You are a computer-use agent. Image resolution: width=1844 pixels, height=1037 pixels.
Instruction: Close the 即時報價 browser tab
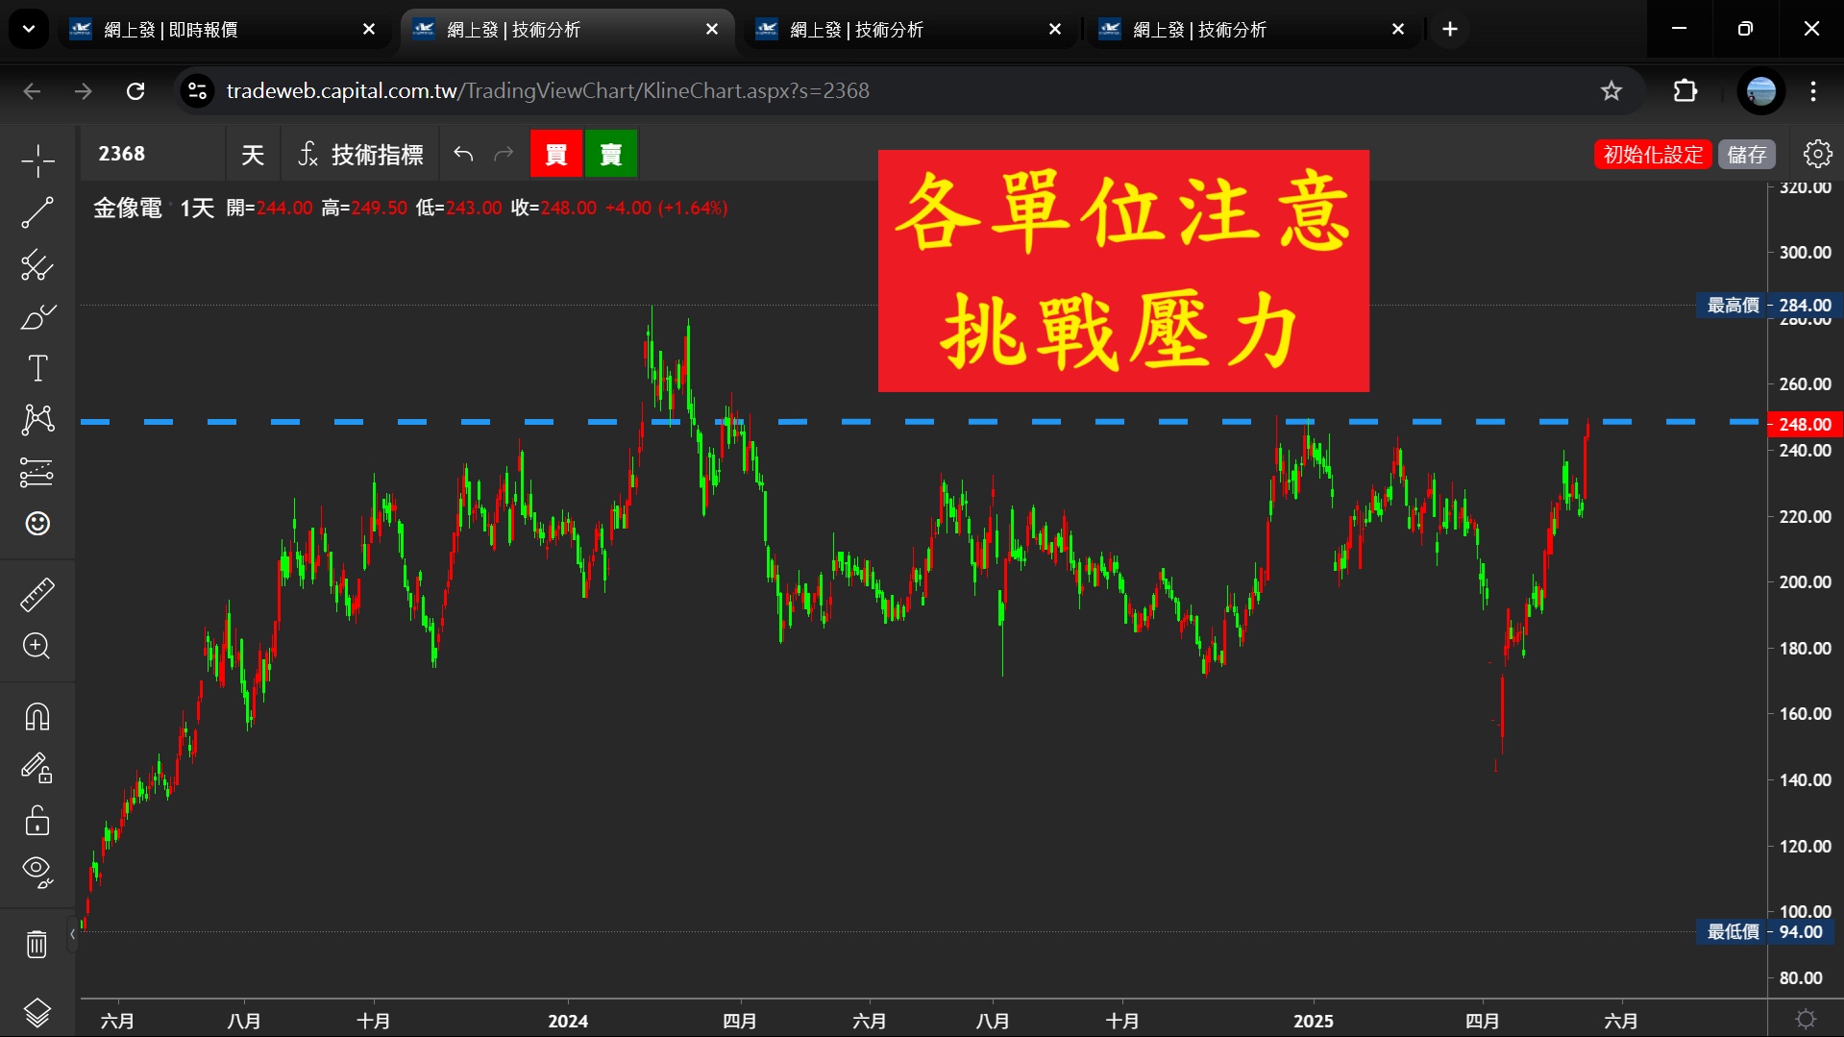click(369, 30)
